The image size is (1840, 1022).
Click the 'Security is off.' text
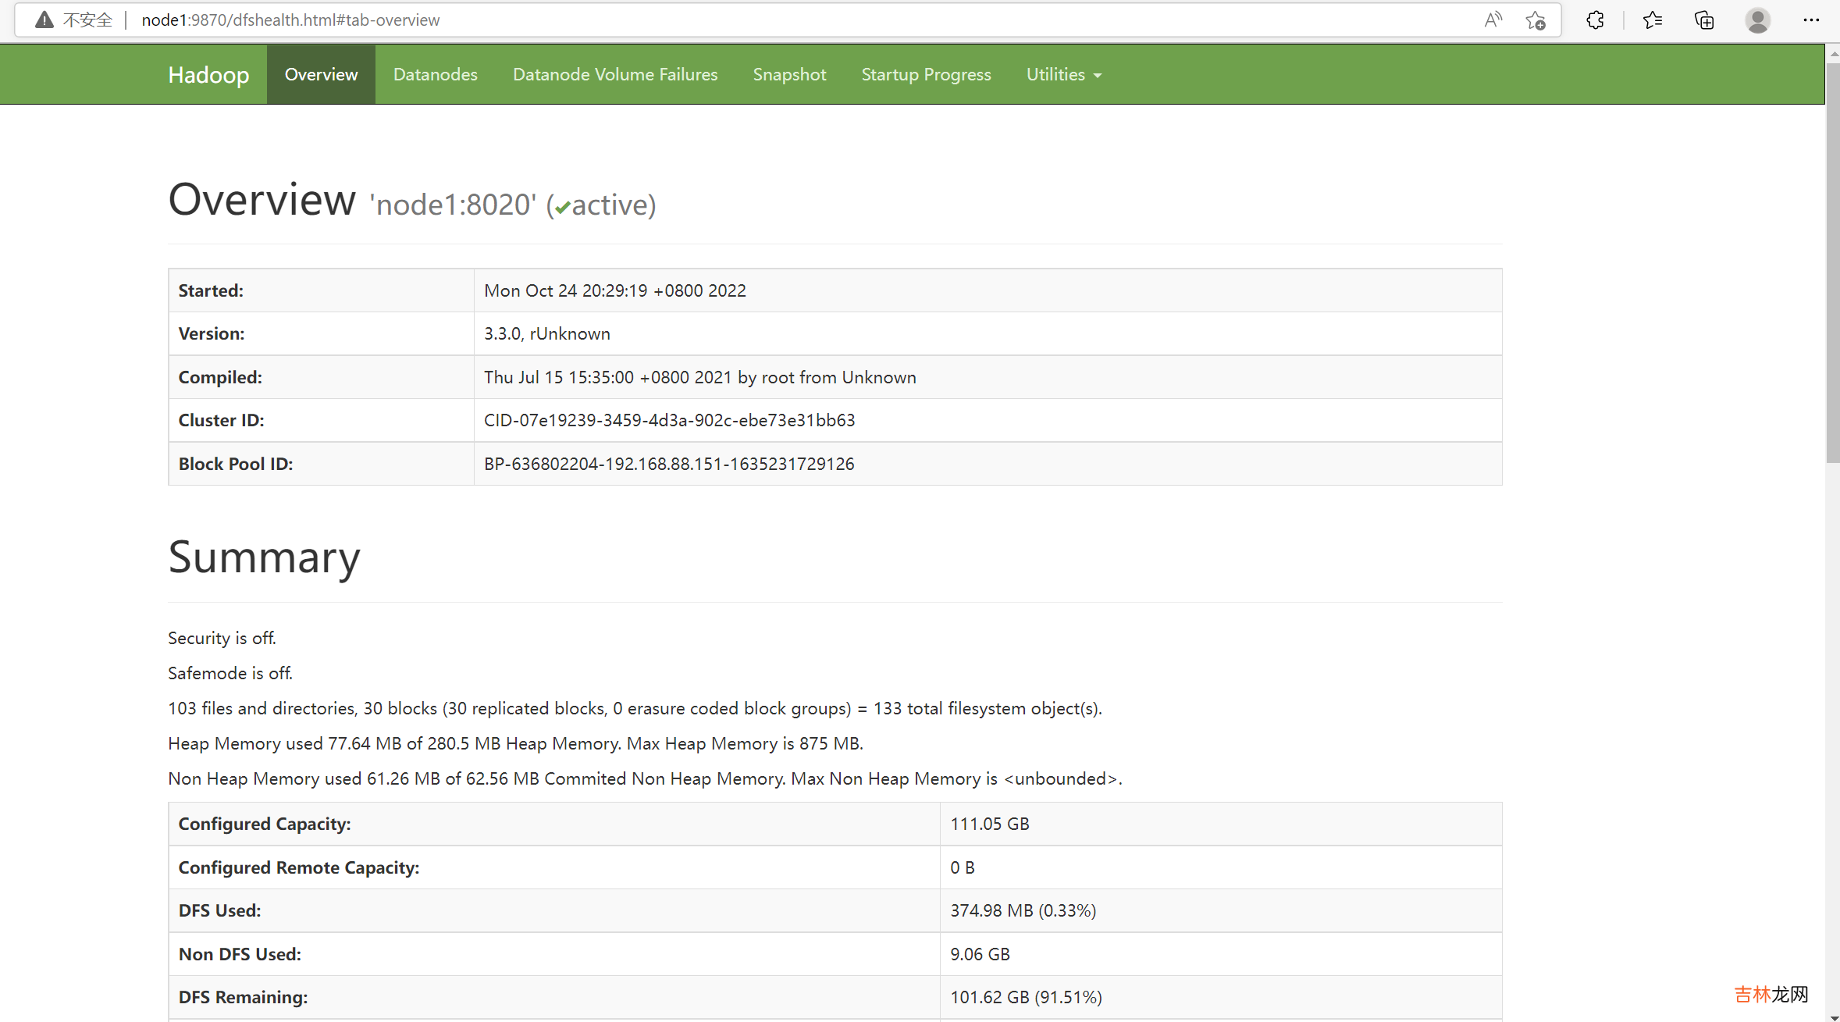tap(222, 638)
